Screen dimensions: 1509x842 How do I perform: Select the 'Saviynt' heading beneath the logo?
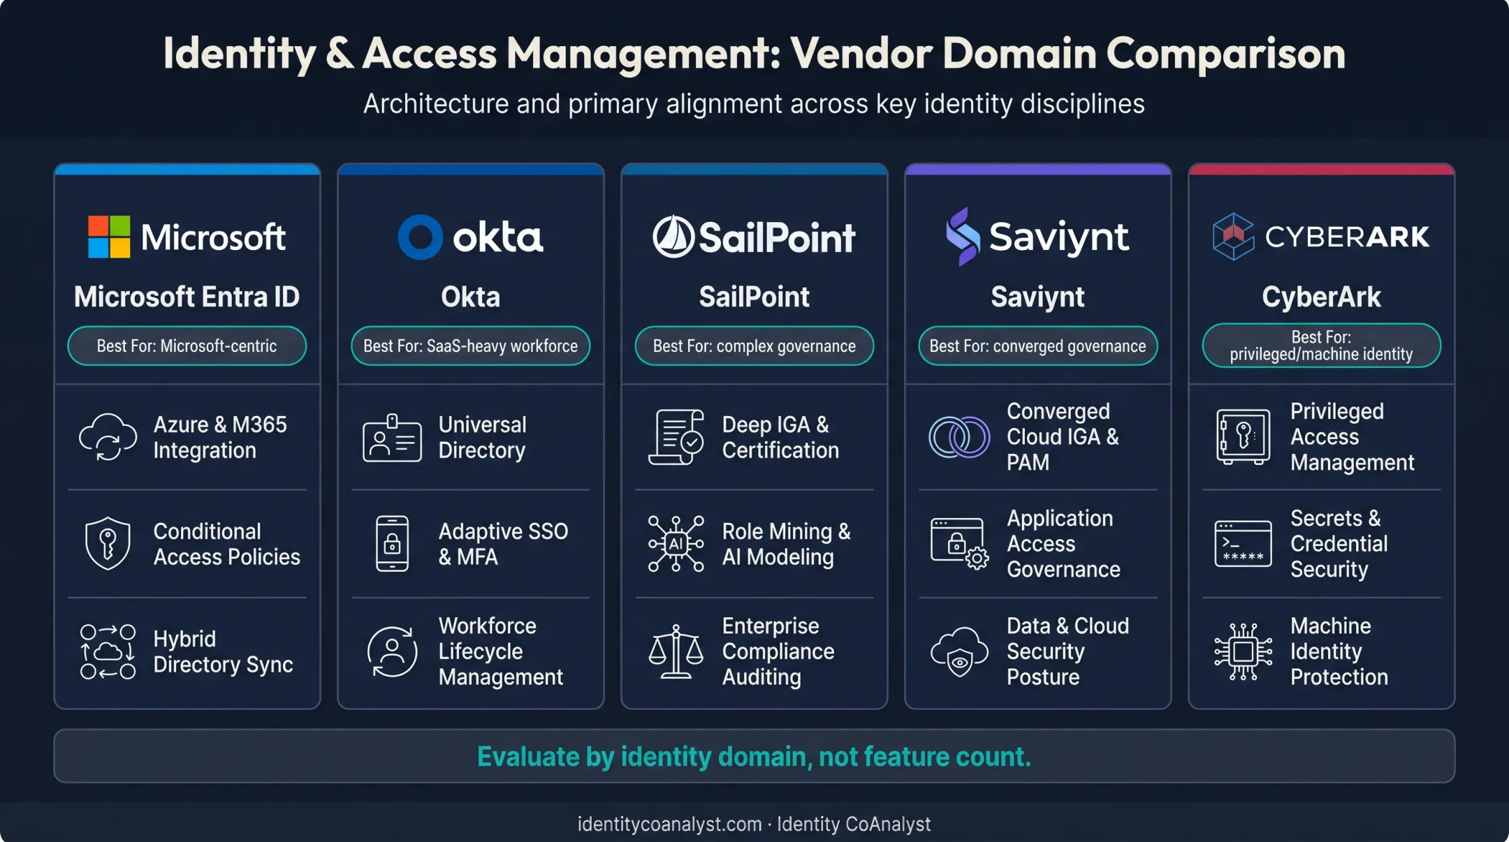click(1038, 297)
